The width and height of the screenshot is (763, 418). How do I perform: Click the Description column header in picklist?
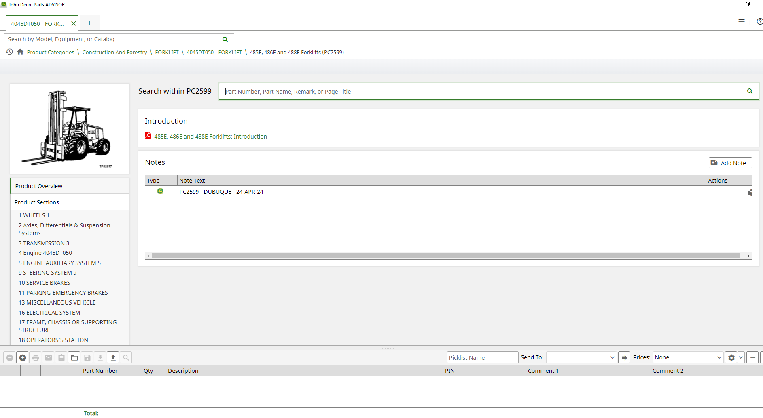point(304,371)
